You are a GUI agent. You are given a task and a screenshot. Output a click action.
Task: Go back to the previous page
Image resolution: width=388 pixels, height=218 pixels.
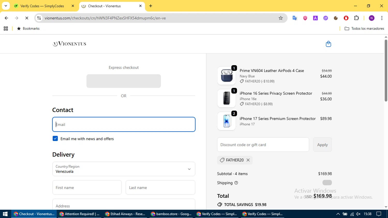tap(6, 18)
